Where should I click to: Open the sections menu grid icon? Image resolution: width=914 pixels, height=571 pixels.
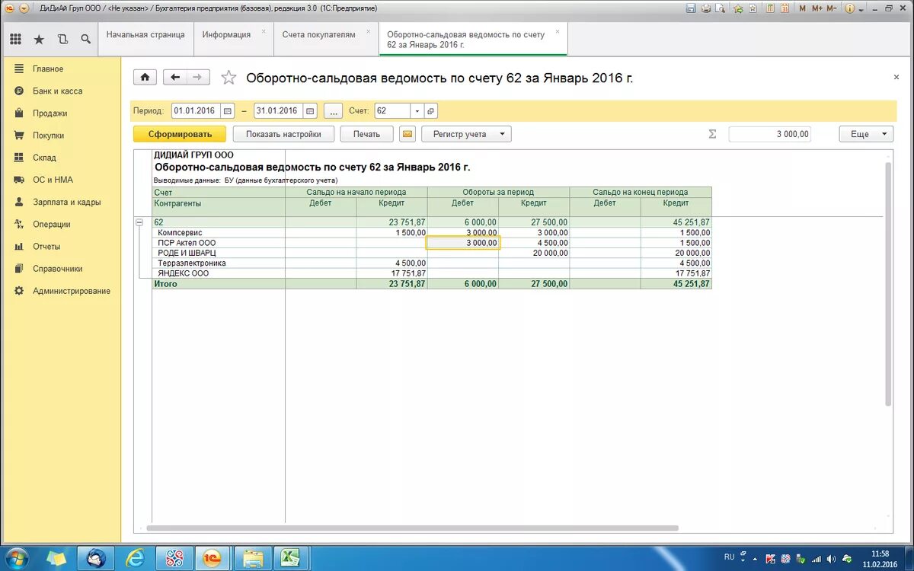point(16,39)
